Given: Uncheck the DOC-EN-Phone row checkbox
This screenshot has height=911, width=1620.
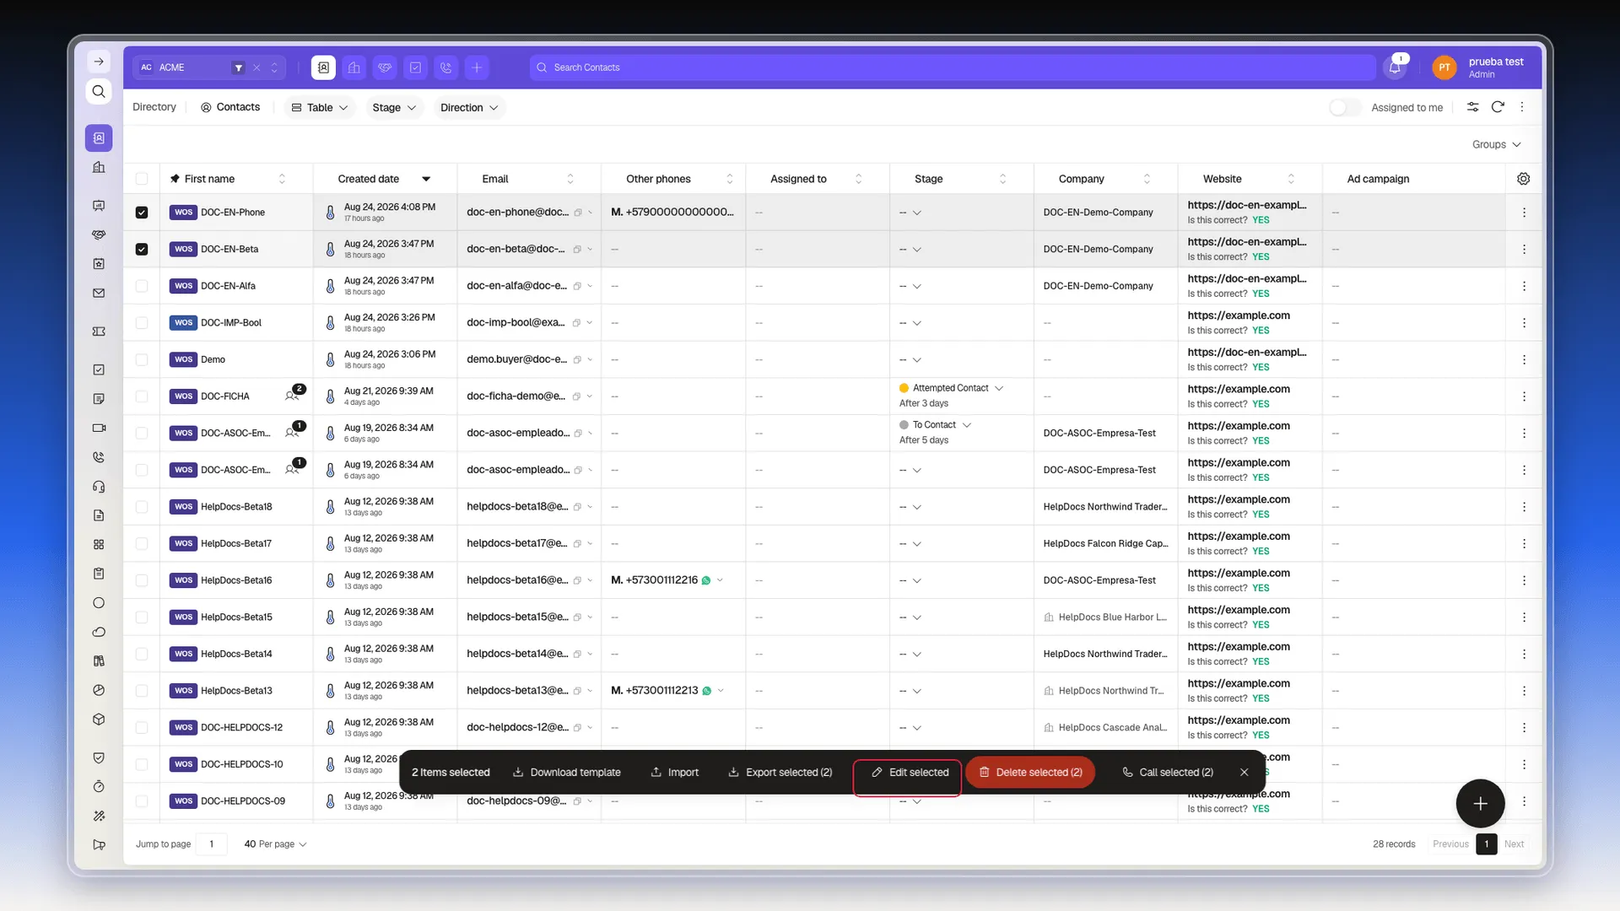Looking at the screenshot, I should (x=142, y=213).
